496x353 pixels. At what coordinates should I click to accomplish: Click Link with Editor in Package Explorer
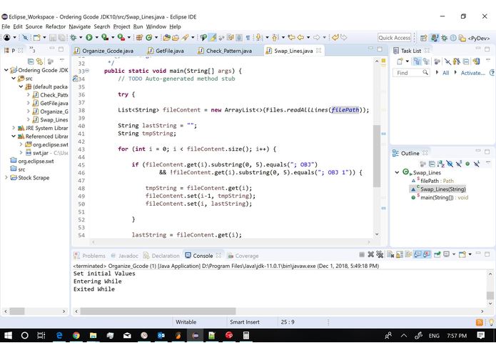[x=39, y=61]
